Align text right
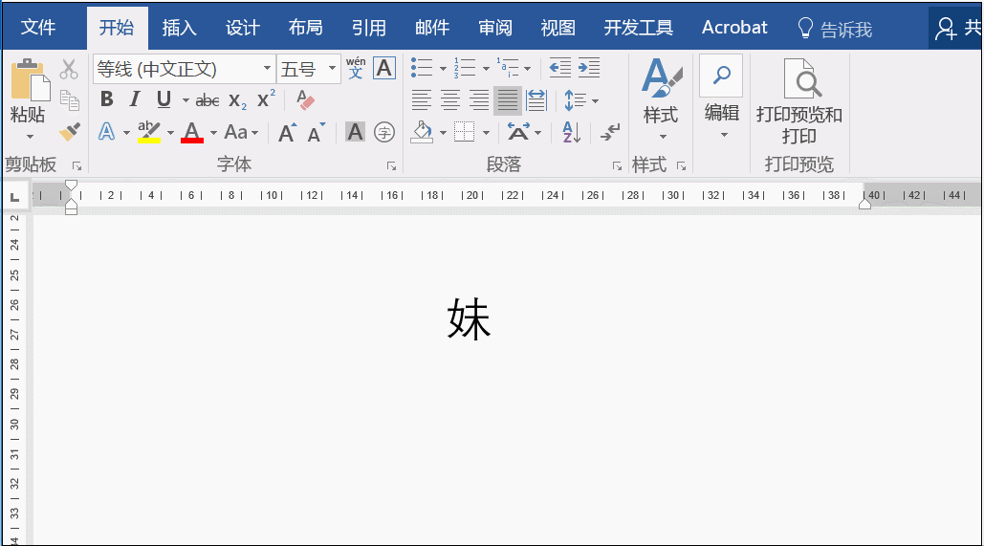The width and height of the screenshot is (984, 546). click(479, 99)
